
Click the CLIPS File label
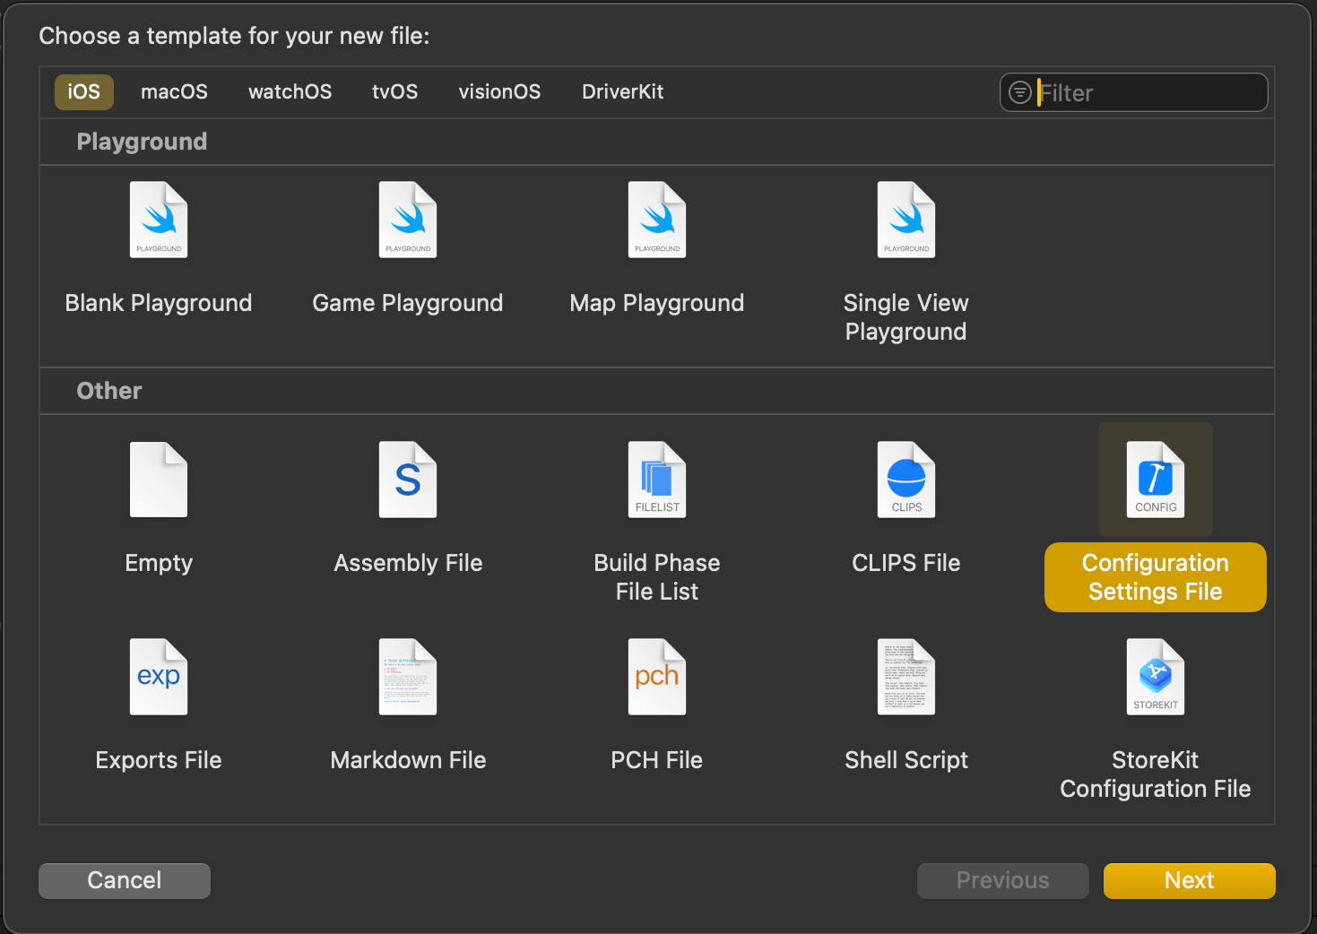pyautogui.click(x=906, y=563)
